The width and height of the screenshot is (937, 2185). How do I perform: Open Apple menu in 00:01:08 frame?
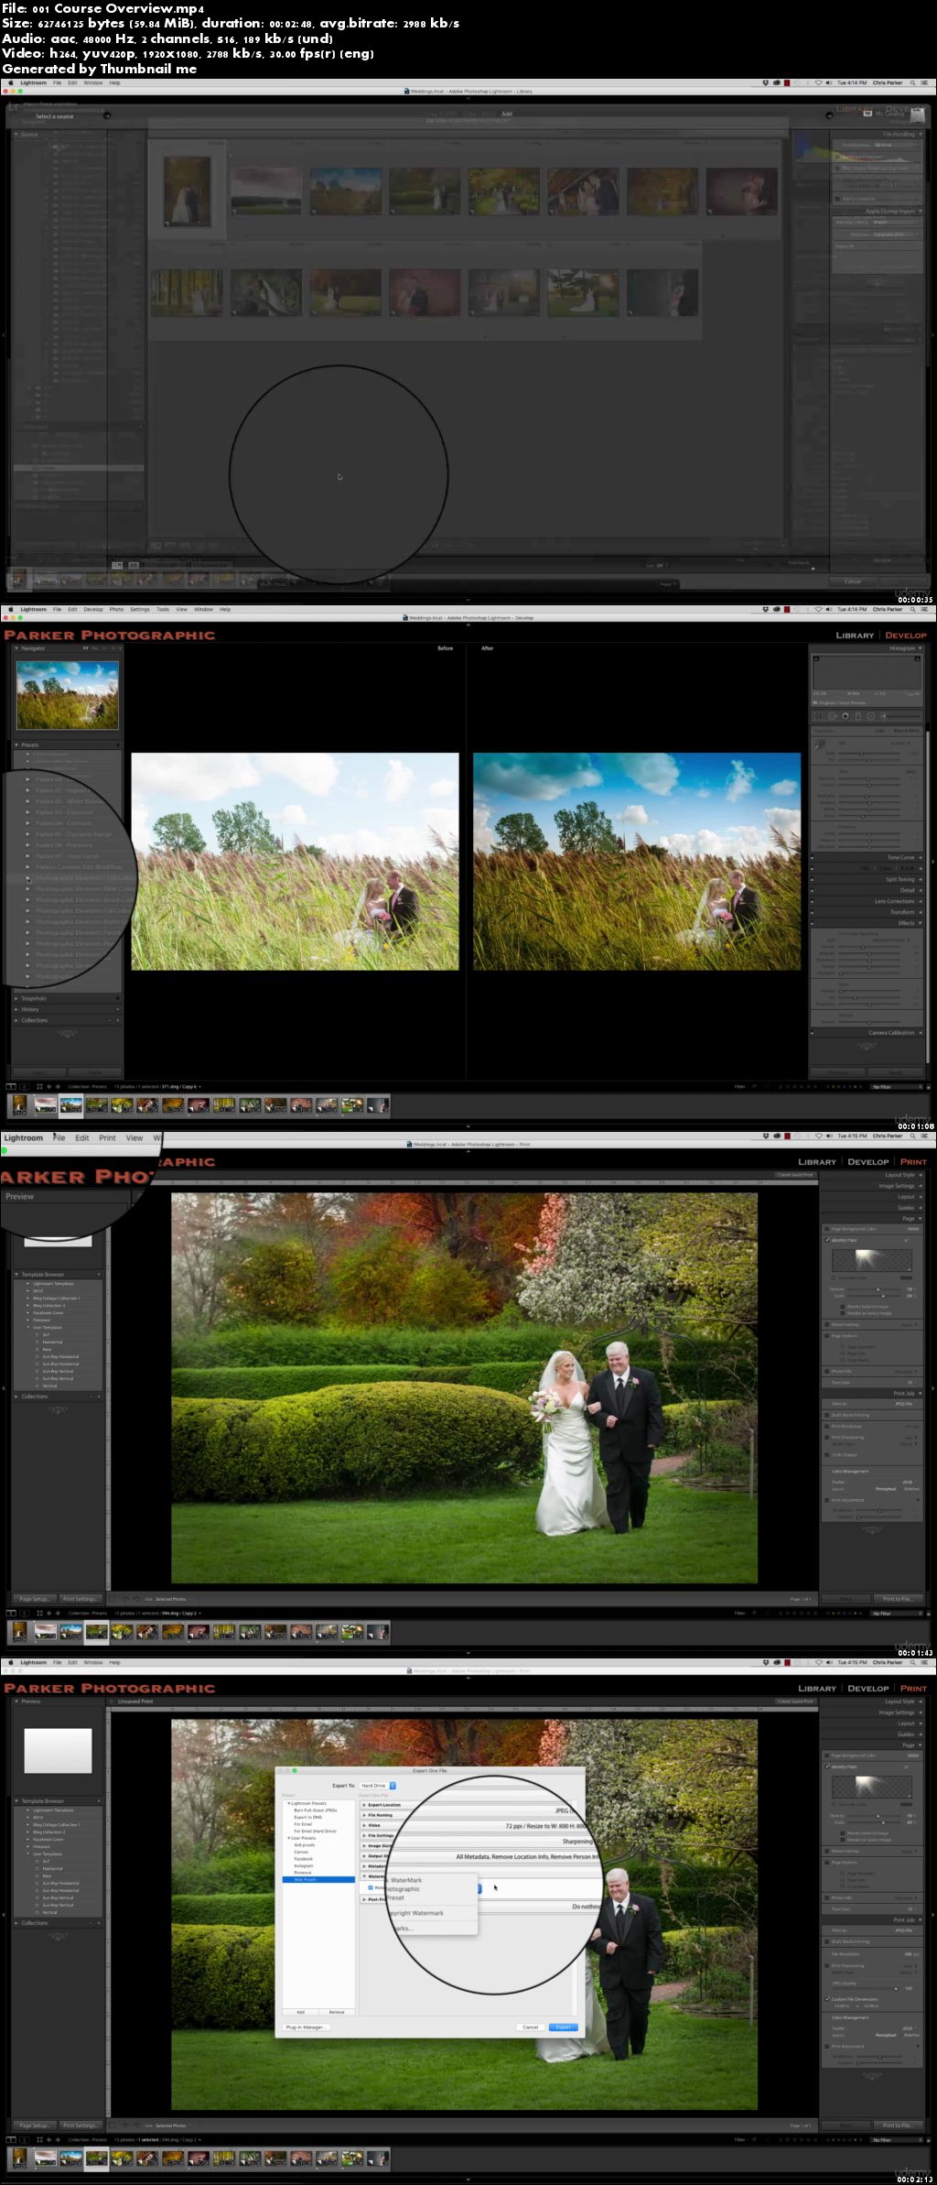click(x=10, y=609)
